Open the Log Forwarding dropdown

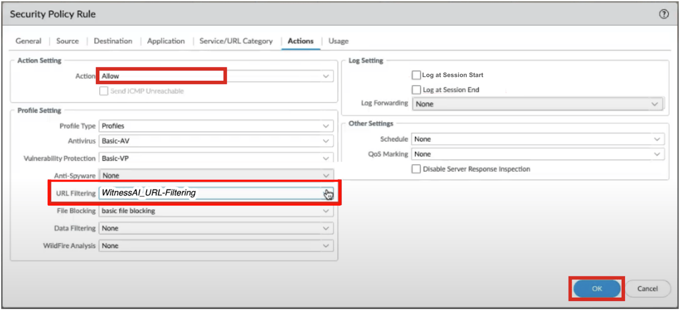(537, 104)
